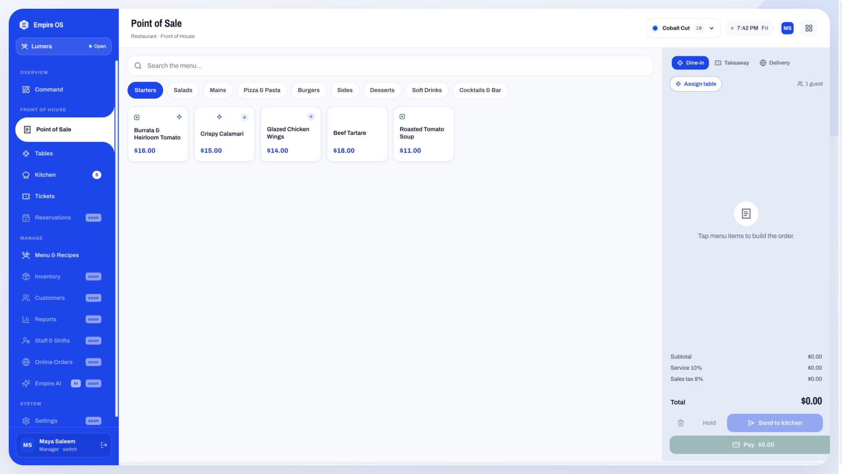Click the Sales tax 8% line
Screen dimensions: 843x474
[x=746, y=379]
